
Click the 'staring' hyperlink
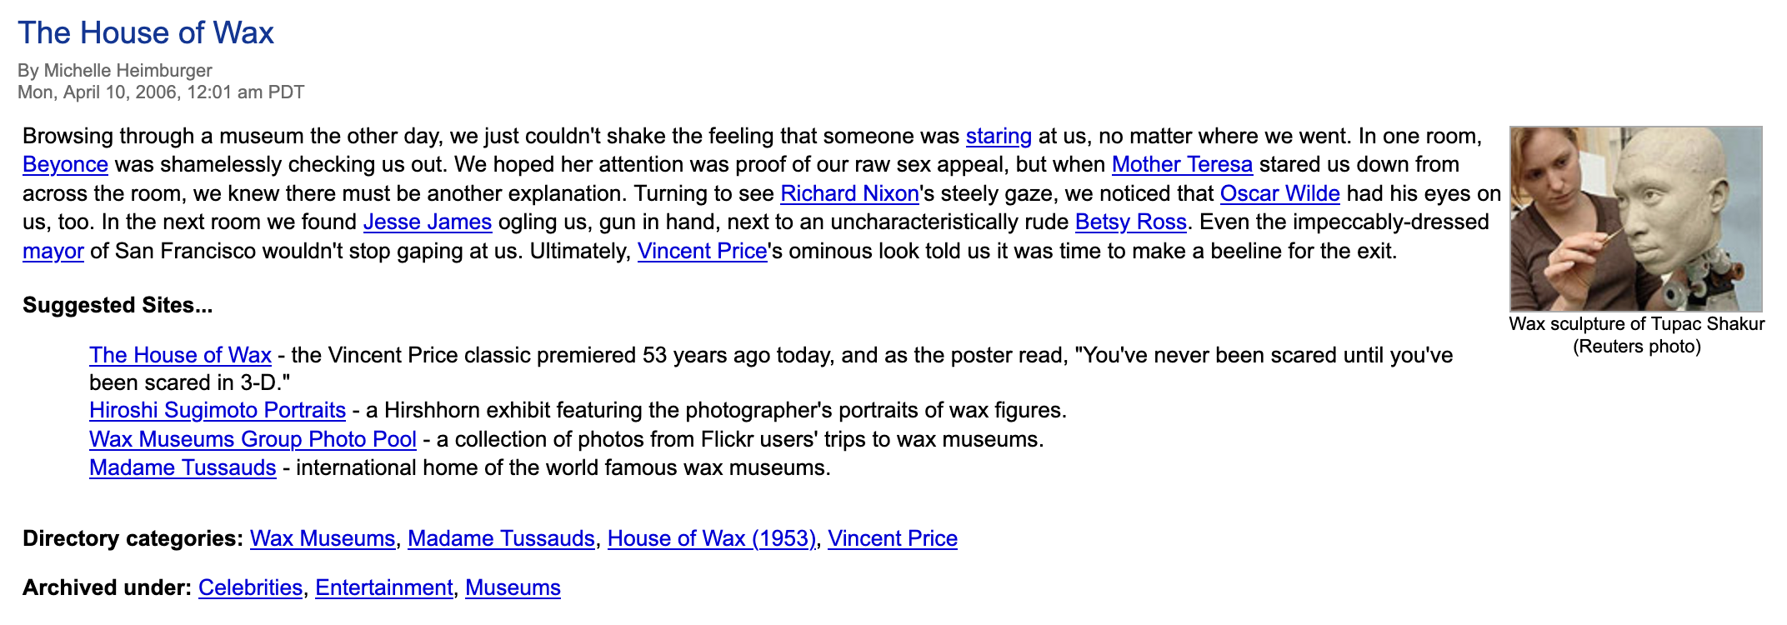point(998,136)
